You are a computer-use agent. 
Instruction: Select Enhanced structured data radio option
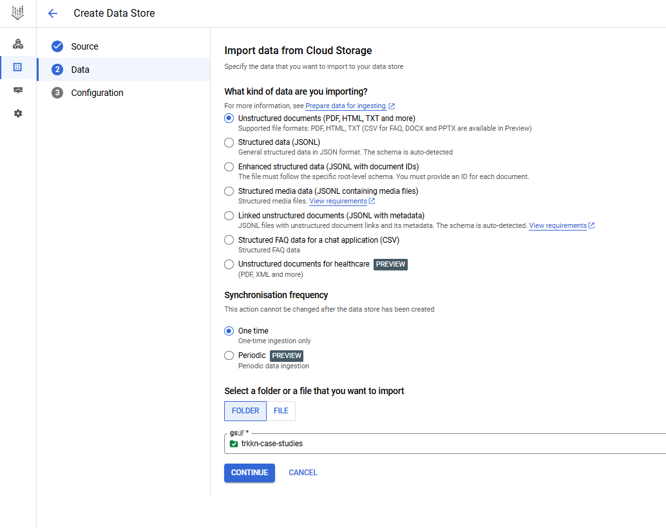point(229,167)
